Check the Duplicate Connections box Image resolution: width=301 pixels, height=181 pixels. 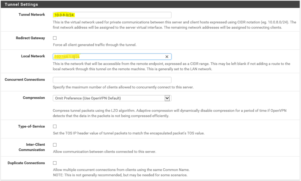[55, 163]
